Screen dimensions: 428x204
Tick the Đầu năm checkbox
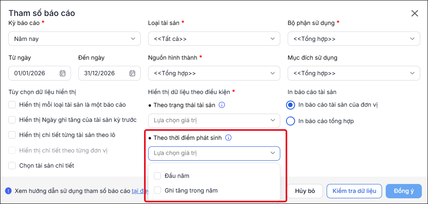158,176
